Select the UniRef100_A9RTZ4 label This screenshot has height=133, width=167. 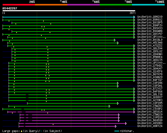(x=150, y=126)
